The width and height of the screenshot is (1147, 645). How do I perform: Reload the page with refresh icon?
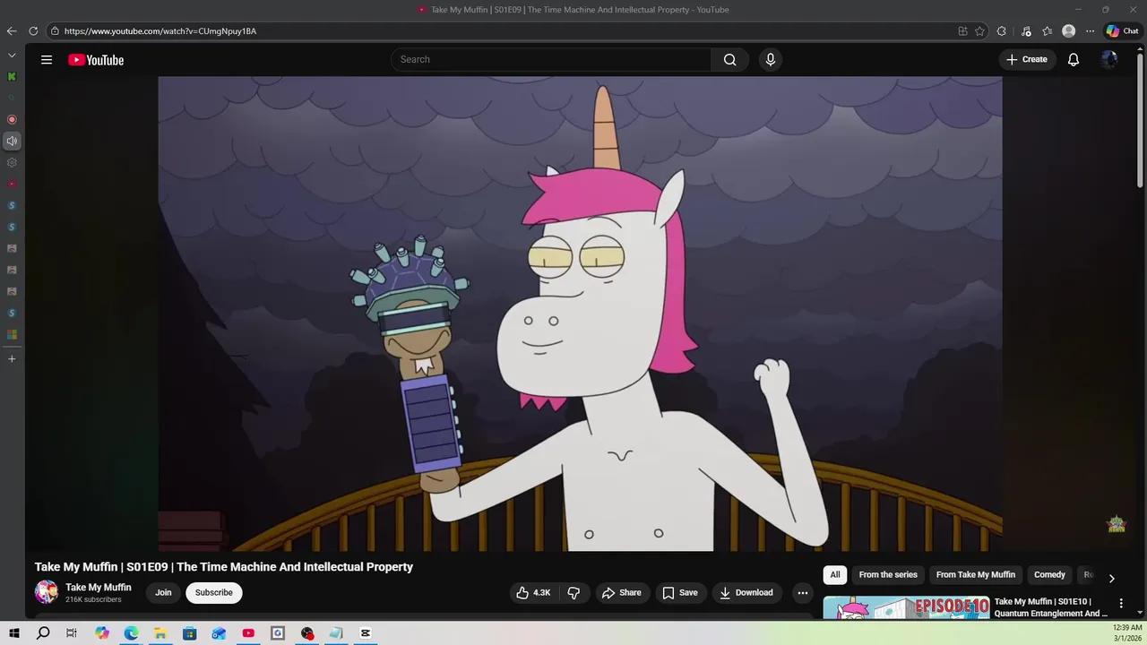[x=33, y=31]
